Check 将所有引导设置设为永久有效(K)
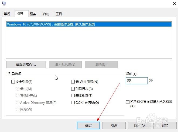Image resolution: width=178 pixels, height=132 pixels. (128, 102)
